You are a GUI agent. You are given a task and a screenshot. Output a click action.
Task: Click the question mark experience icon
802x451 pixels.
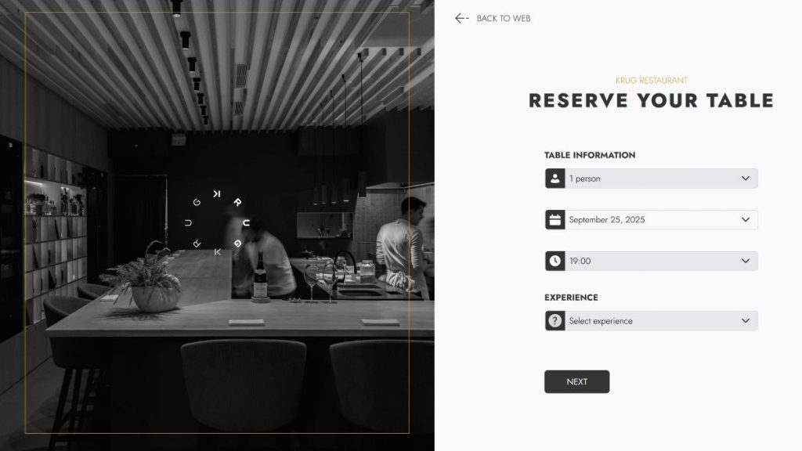tap(555, 320)
